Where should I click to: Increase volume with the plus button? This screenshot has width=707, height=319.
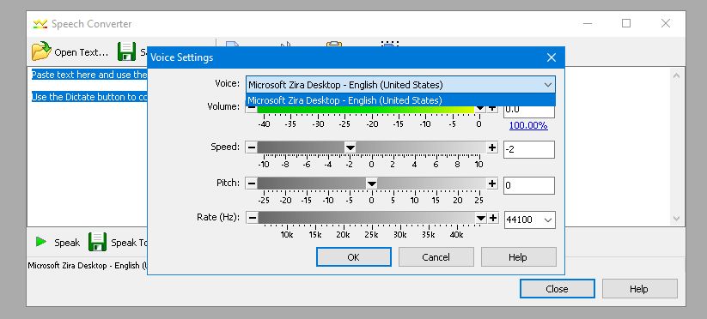pyautogui.click(x=492, y=108)
